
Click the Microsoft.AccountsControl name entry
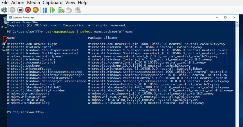[x=31, y=62]
